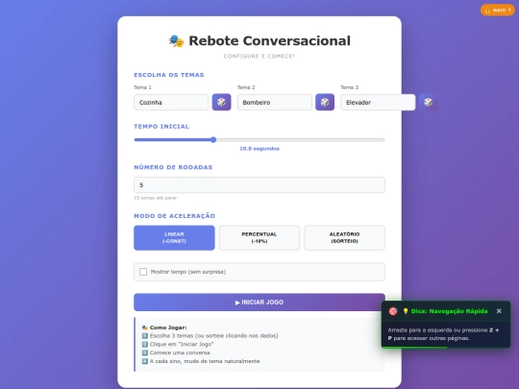Click the 'Clique em Iniciar Jogo' instruction line
The height and width of the screenshot is (389, 519).
pyautogui.click(x=178, y=345)
